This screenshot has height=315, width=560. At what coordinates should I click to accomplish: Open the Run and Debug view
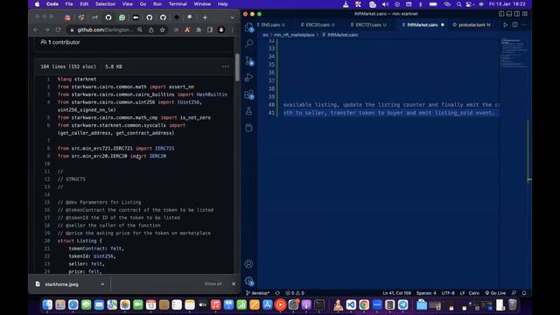pos(248,77)
